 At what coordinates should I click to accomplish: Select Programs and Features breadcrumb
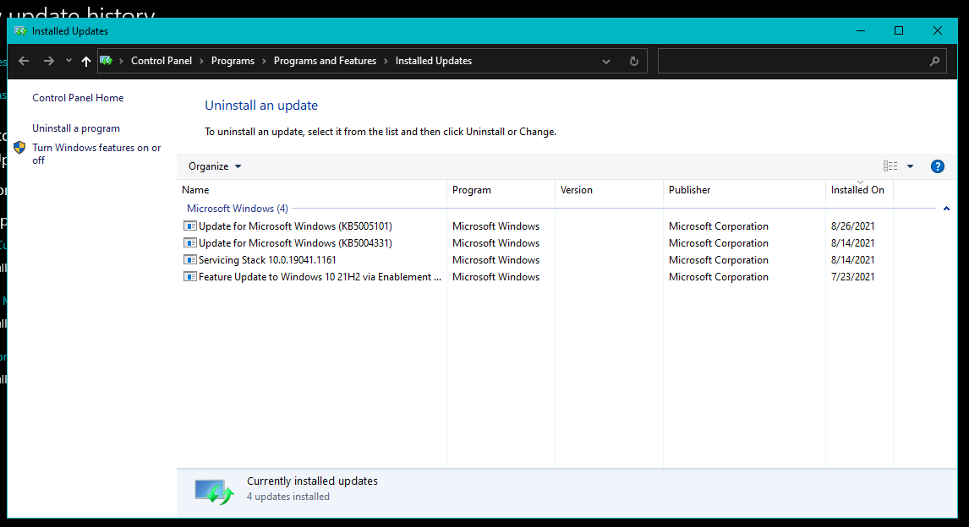pyautogui.click(x=325, y=61)
